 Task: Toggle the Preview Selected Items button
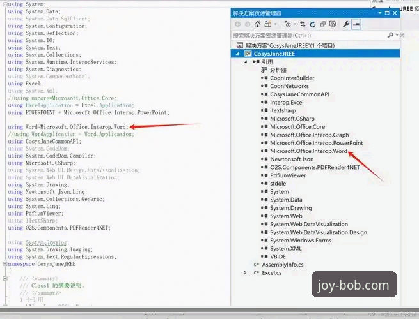[x=357, y=24]
